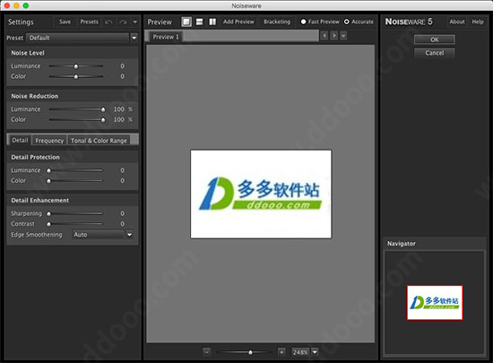493x363 pixels.
Task: Confirm with the OK button
Action: pos(435,39)
